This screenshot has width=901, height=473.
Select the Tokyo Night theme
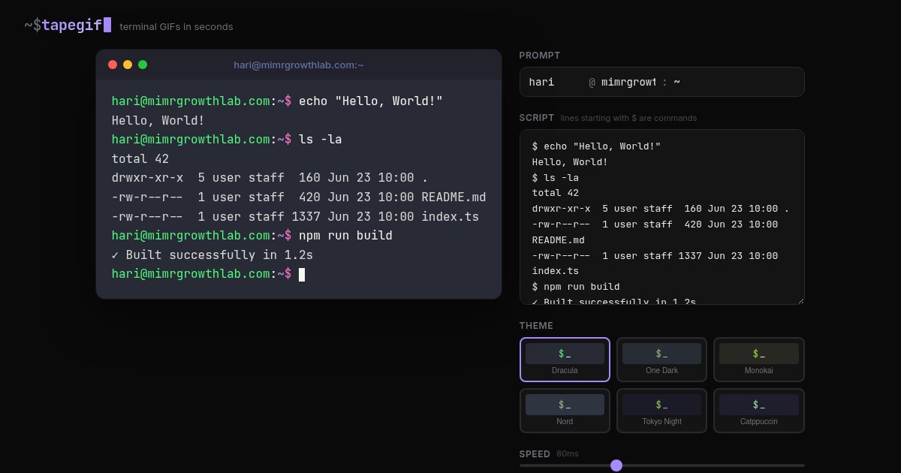point(661,411)
